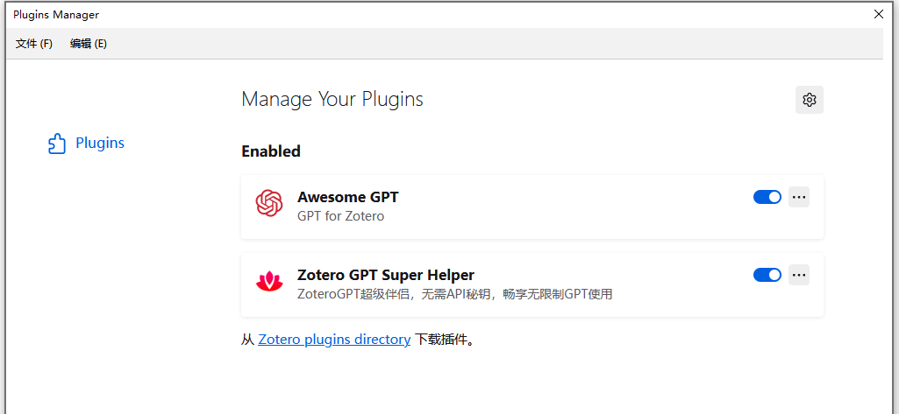The width and height of the screenshot is (899, 414).
Task: Open more options for Awesome GPT
Action: point(799,197)
